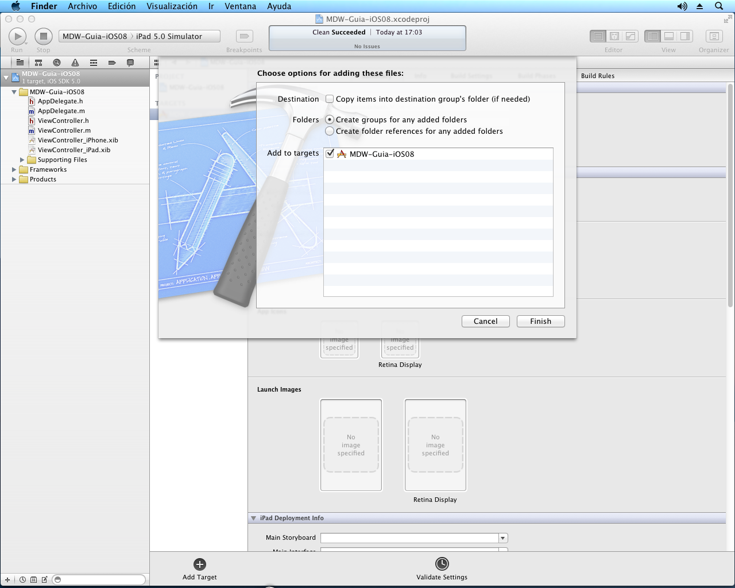The height and width of the screenshot is (588, 735).
Task: Show the Utilities pane view button
Action: (685, 36)
